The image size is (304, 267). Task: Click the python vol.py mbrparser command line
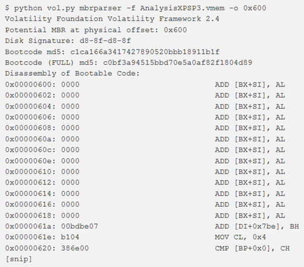pos(135,8)
